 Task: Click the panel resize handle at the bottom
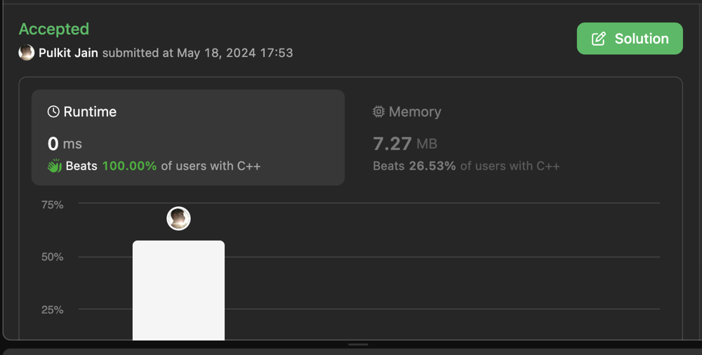tap(358, 344)
